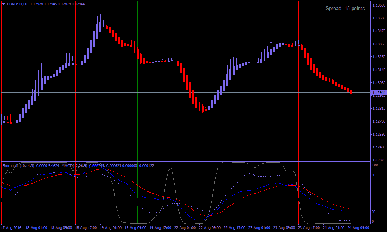
Task: Select the current price tag 1.12944
Action: click(378, 93)
